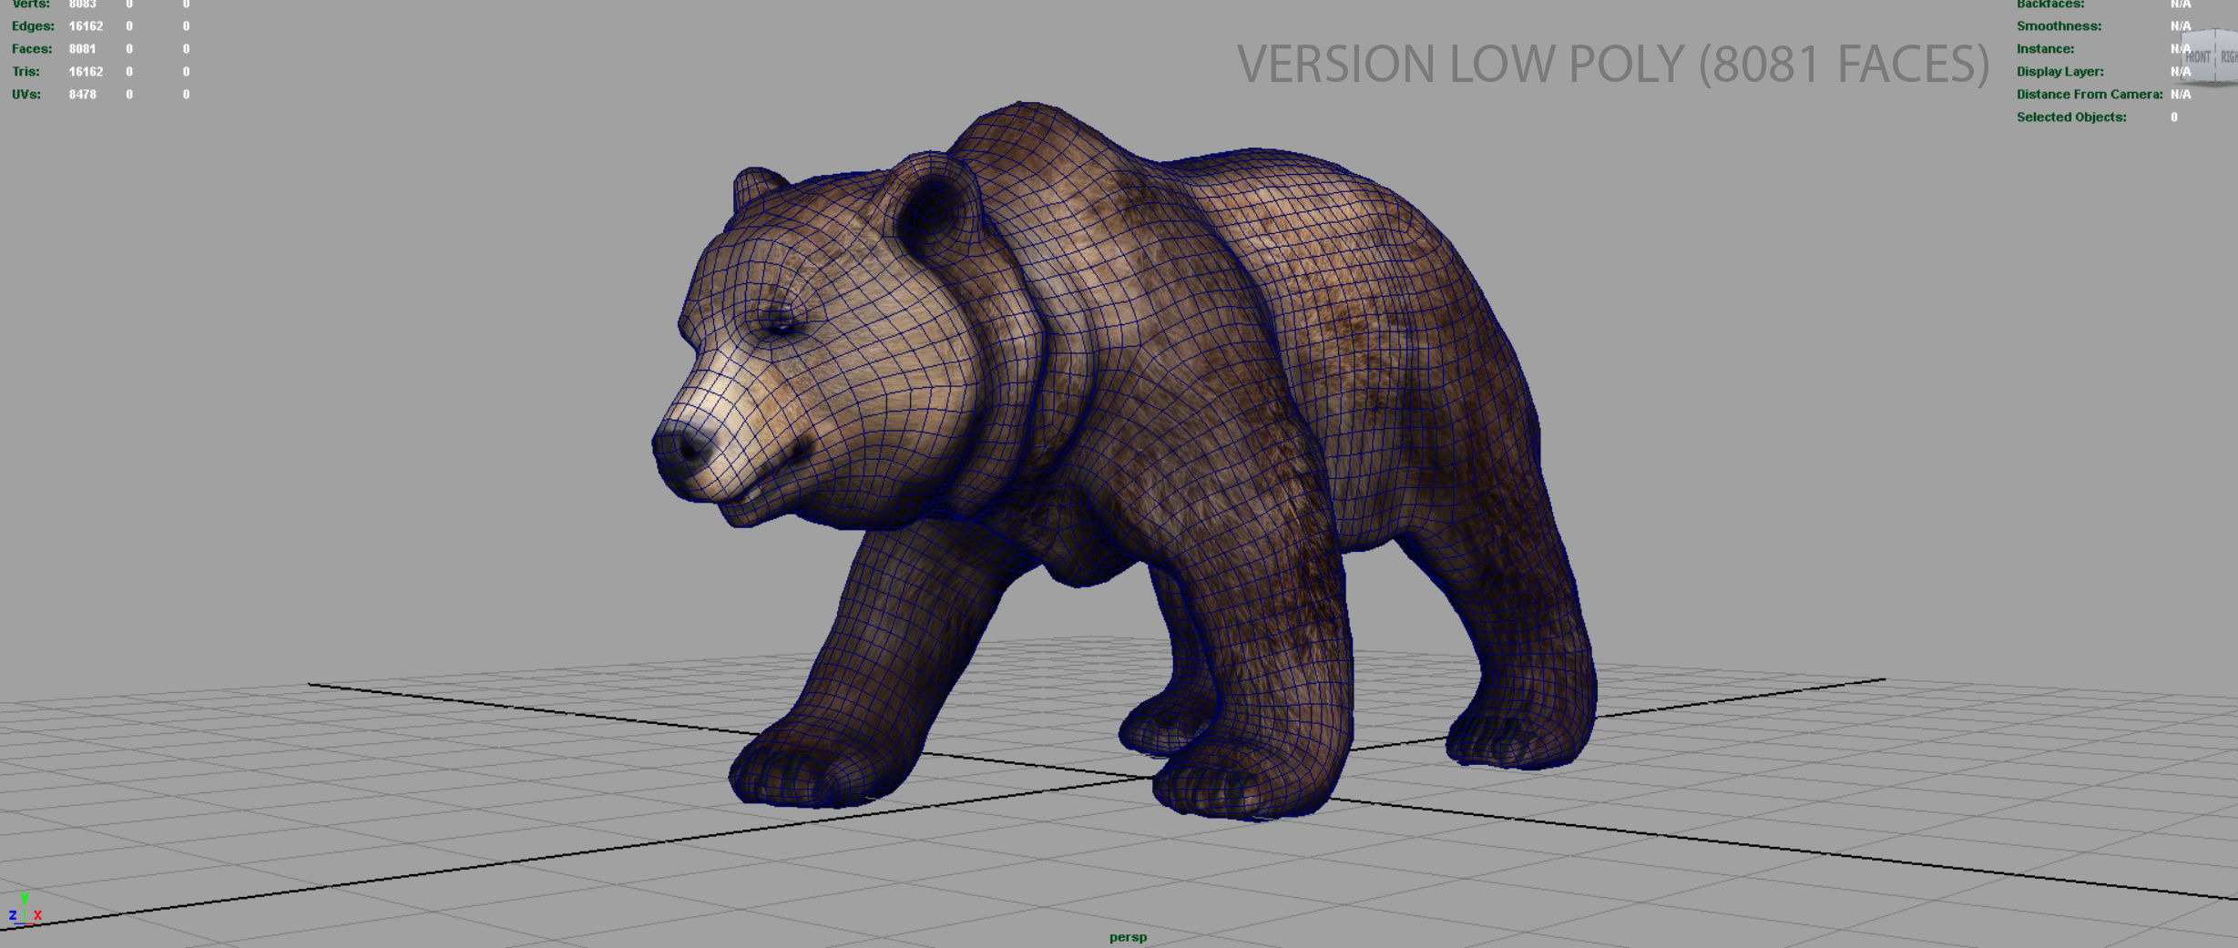2238x948 pixels.
Task: Click the persp camera name label
Action: (1128, 936)
